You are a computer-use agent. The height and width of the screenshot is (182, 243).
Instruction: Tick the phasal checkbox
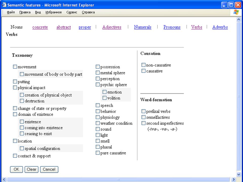[98, 147]
